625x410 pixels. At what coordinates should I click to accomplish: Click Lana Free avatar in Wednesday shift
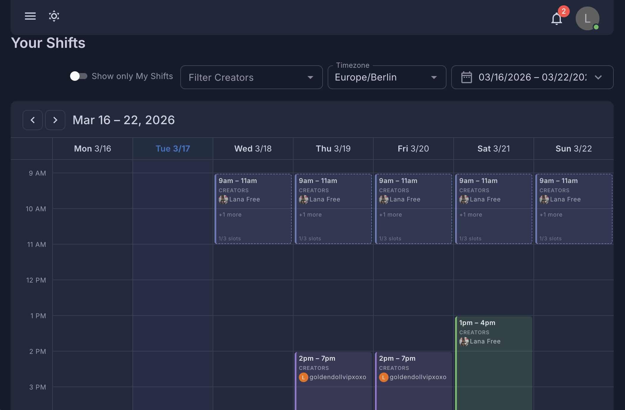(223, 199)
